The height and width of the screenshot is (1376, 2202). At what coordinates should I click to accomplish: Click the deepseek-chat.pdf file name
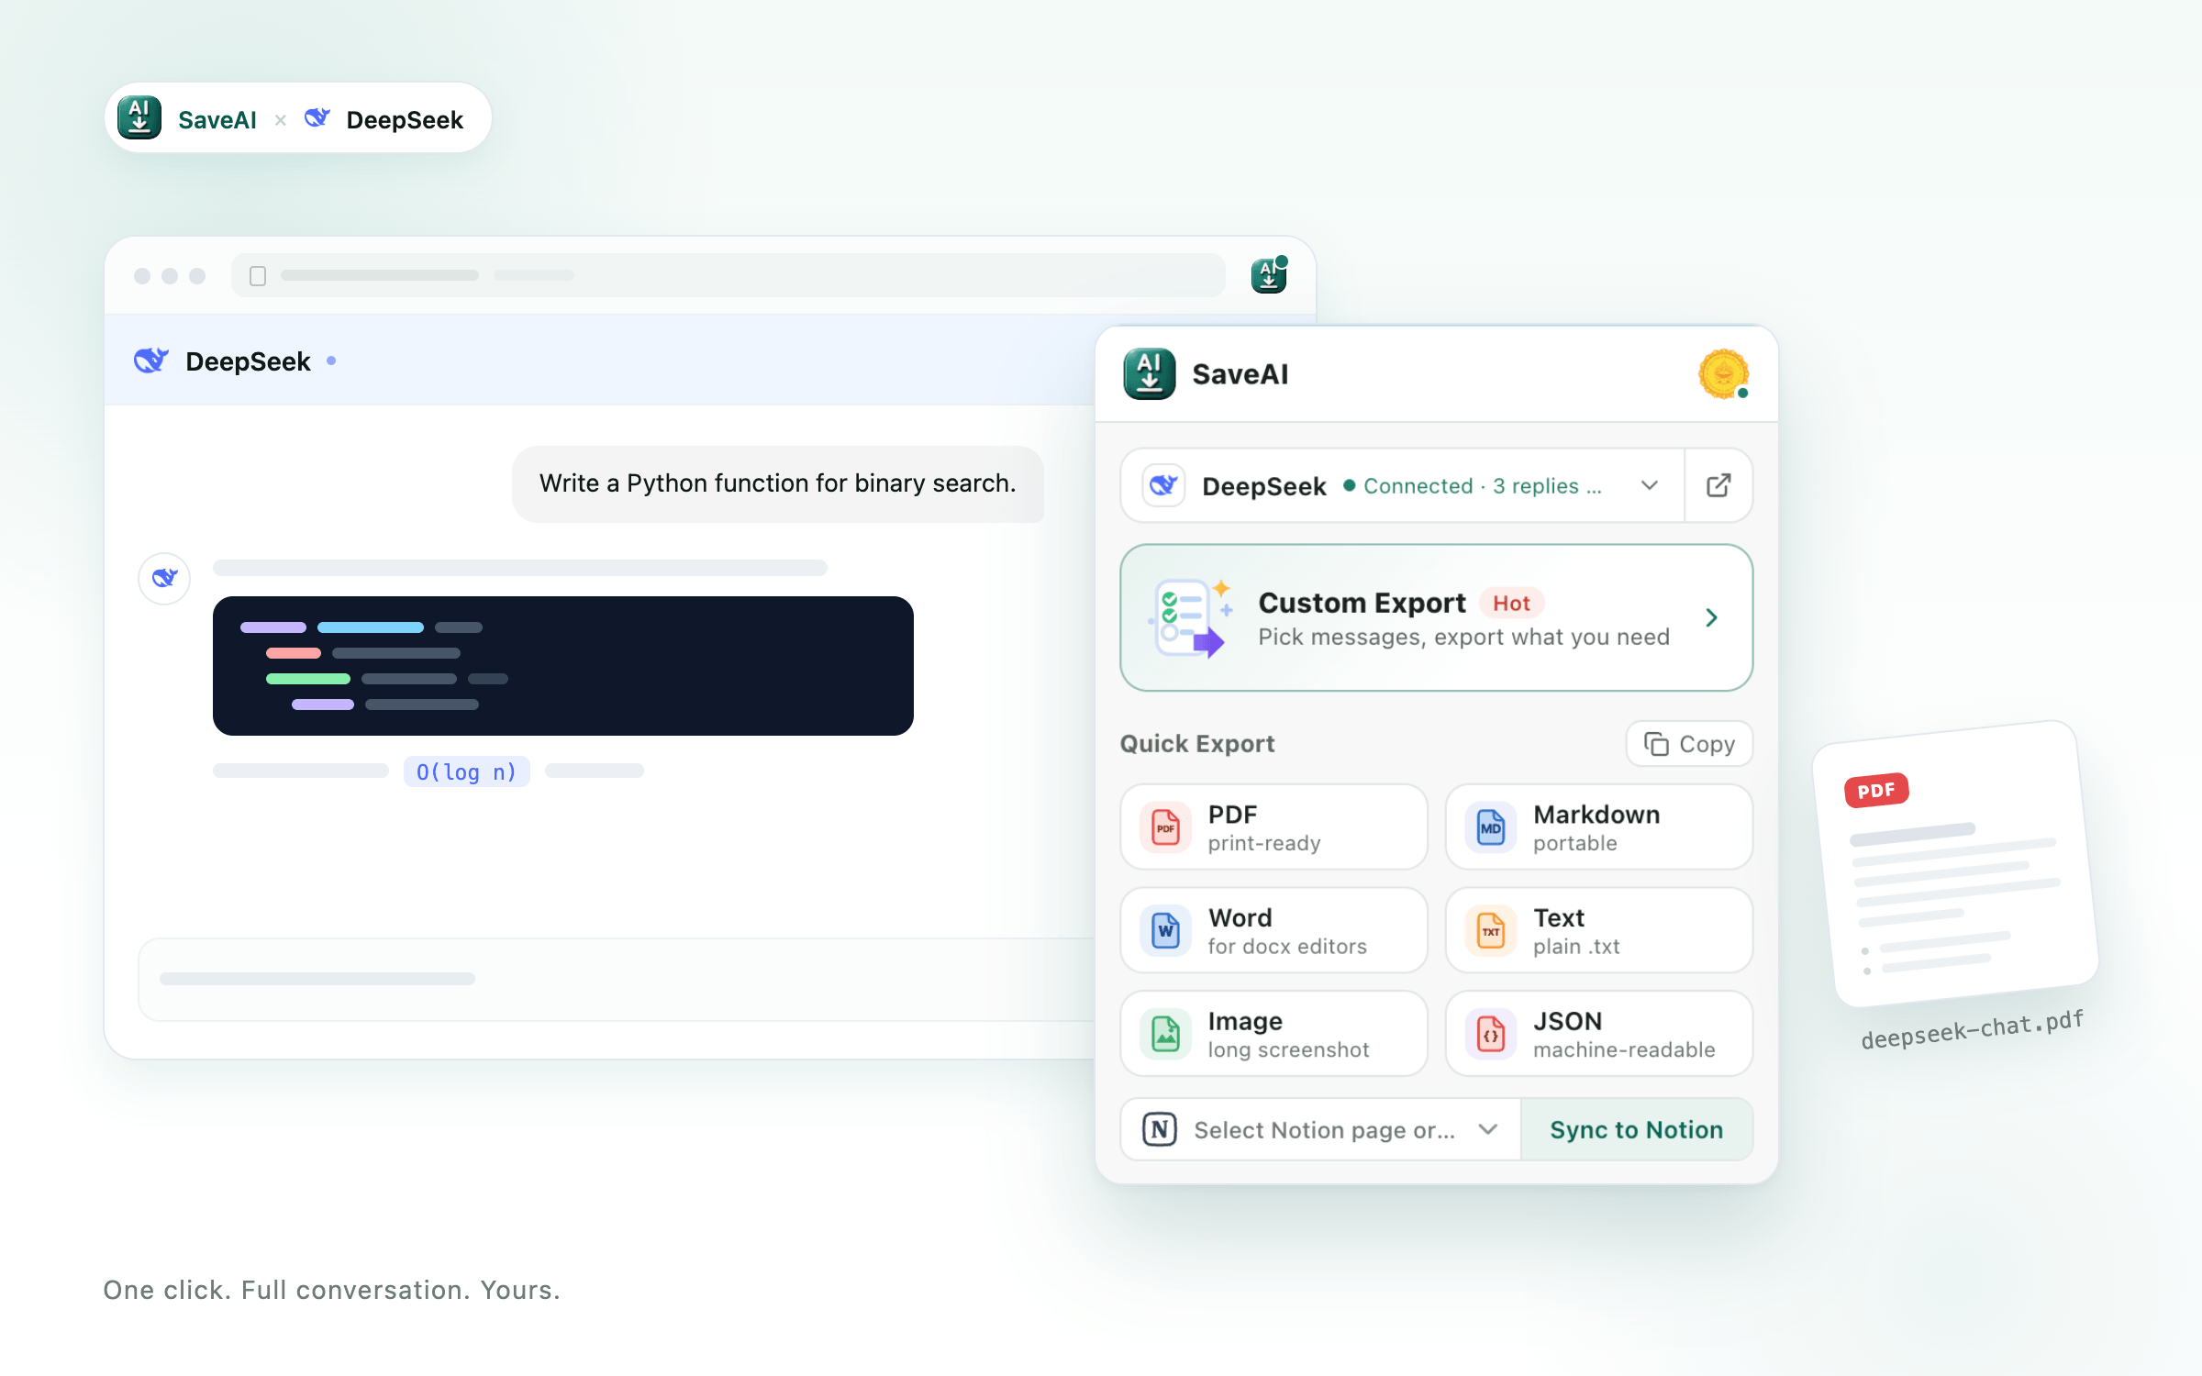[1973, 1028]
